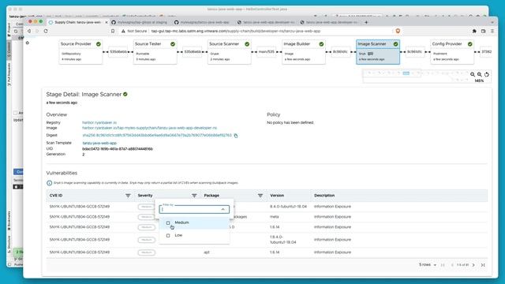Jump to the last page of vulnerabilities
Screen dimensions: 505x284
(483, 265)
